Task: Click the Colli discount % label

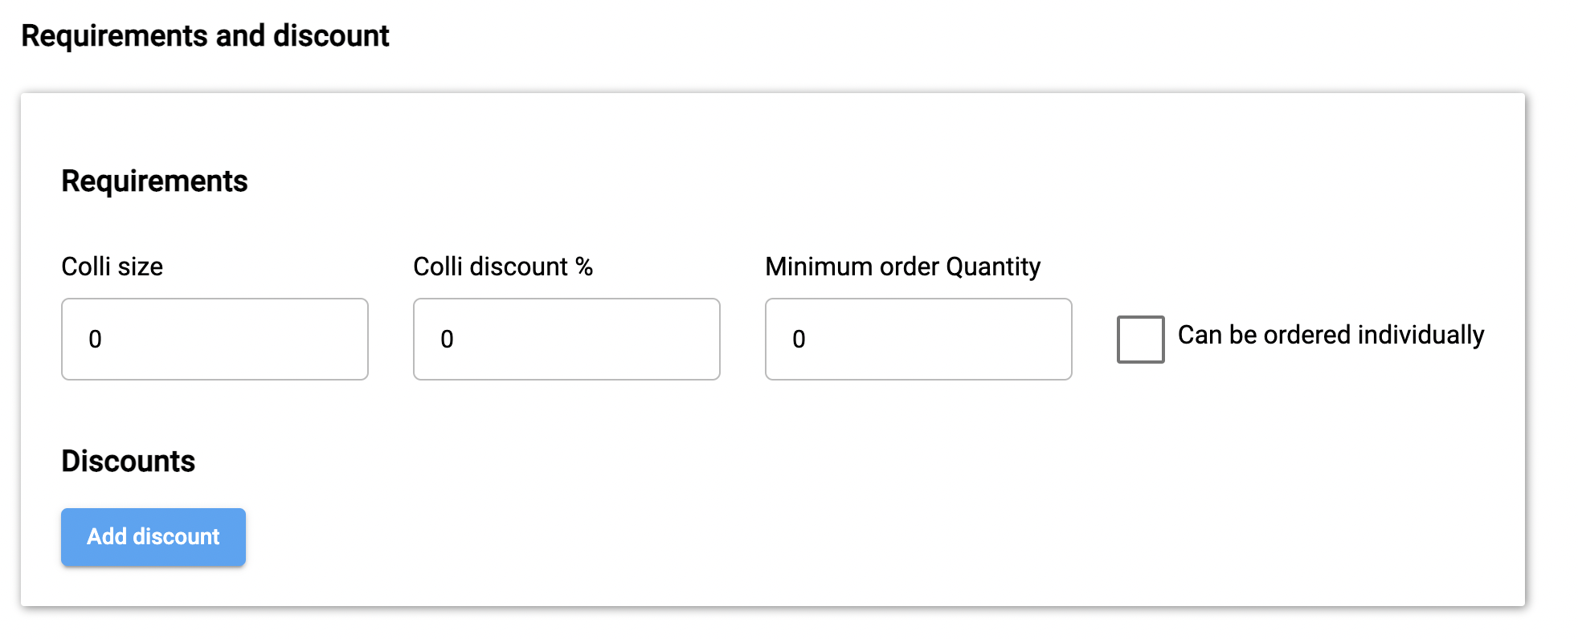Action: coord(503,267)
